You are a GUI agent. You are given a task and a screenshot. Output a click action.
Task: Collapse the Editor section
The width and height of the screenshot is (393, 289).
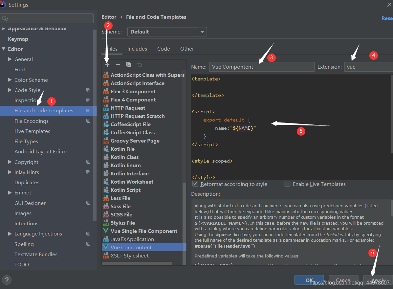click(4, 49)
